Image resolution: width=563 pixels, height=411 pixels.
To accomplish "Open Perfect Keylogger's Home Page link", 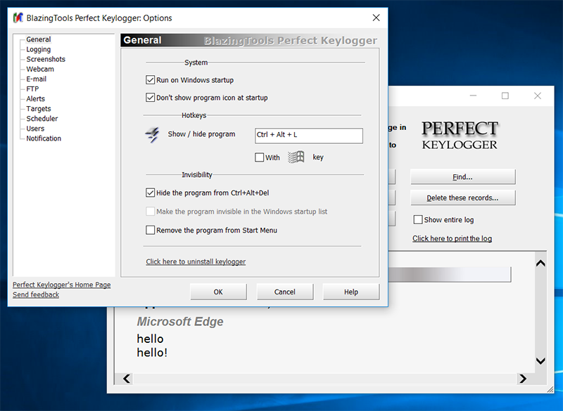I will tap(62, 285).
